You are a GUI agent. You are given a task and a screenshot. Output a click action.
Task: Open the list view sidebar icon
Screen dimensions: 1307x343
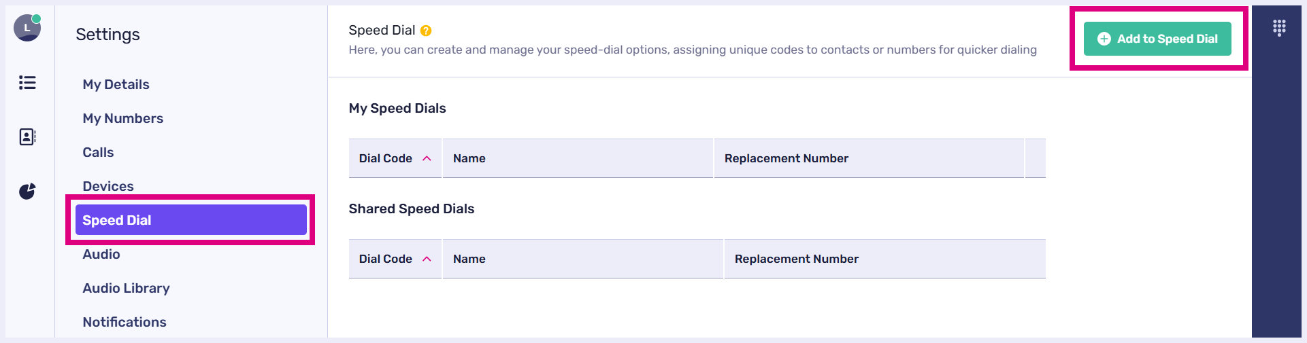[27, 83]
